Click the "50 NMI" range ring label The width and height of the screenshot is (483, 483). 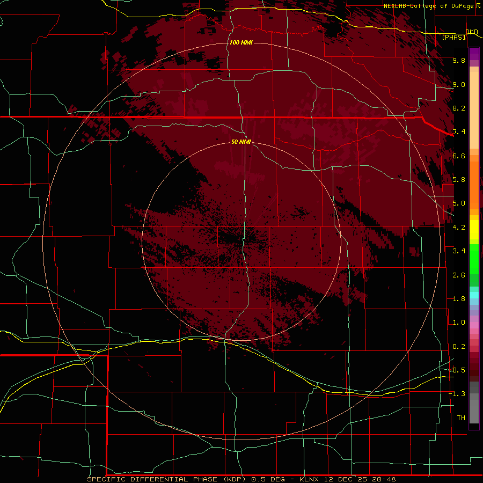[x=241, y=142]
